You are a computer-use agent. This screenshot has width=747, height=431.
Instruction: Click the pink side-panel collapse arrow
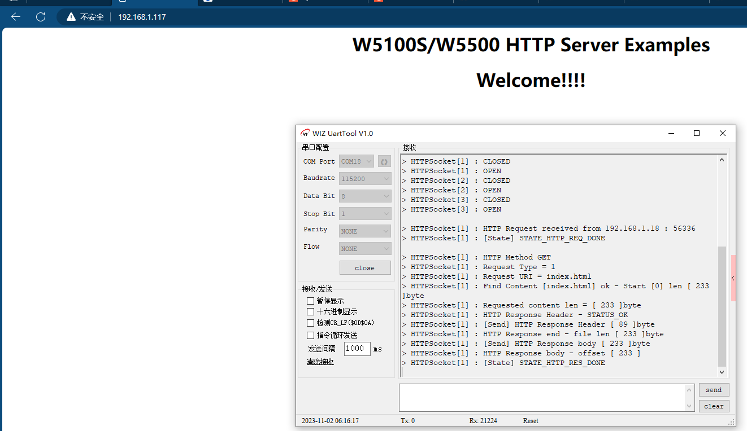point(733,278)
